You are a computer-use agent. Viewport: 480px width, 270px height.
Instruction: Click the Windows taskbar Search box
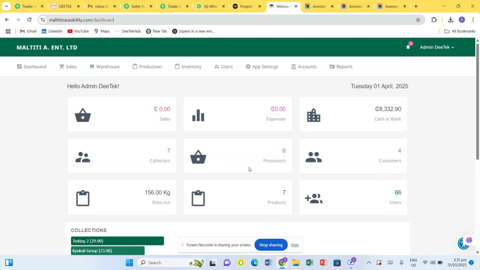[170, 263]
